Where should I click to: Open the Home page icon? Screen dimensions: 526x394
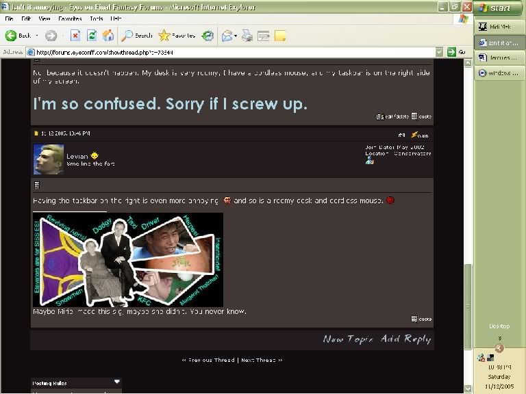pyautogui.click(x=108, y=35)
